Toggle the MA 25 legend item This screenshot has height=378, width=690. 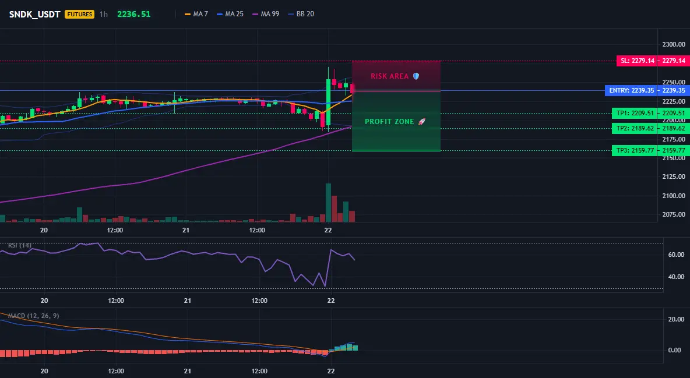coord(230,14)
